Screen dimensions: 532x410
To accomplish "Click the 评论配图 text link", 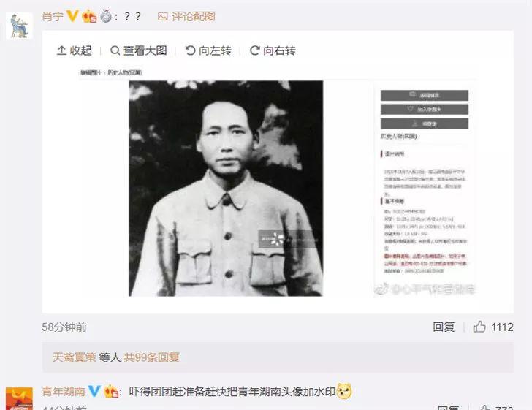I will (x=193, y=16).
